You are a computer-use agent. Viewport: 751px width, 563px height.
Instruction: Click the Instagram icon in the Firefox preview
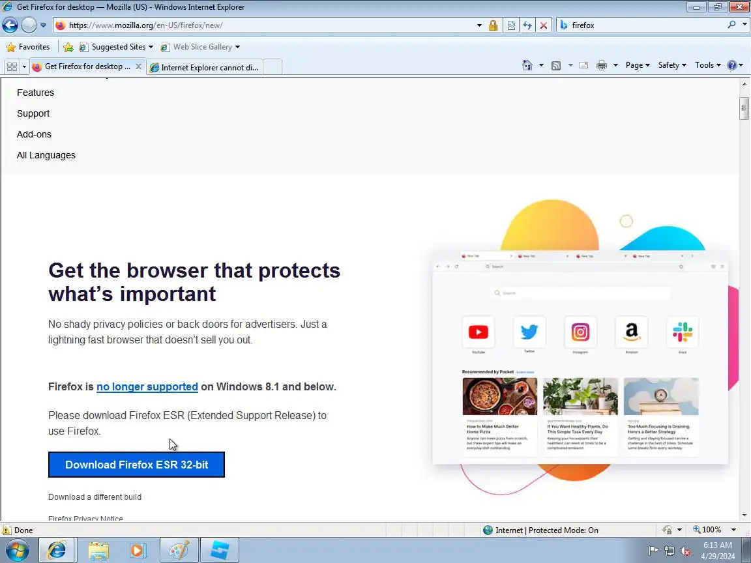click(580, 332)
